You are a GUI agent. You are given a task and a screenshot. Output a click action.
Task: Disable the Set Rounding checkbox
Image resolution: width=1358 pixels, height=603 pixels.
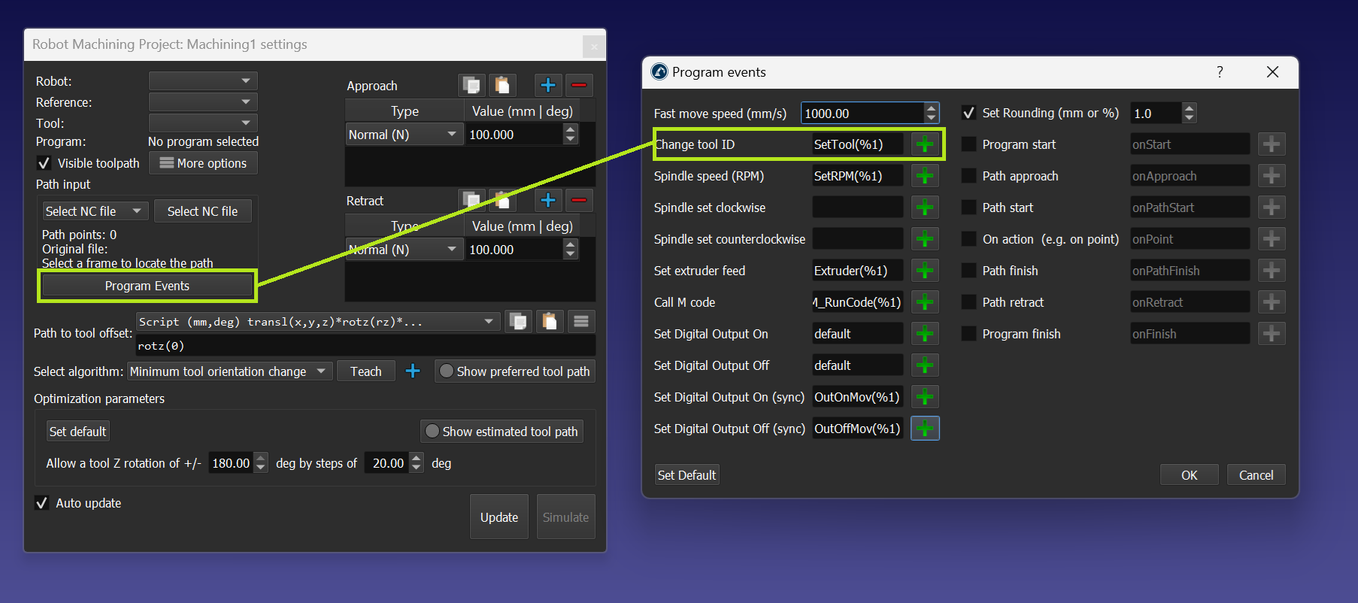(969, 114)
